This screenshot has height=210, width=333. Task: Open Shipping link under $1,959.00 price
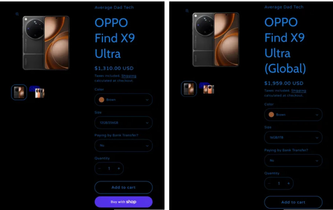pyautogui.click(x=299, y=91)
